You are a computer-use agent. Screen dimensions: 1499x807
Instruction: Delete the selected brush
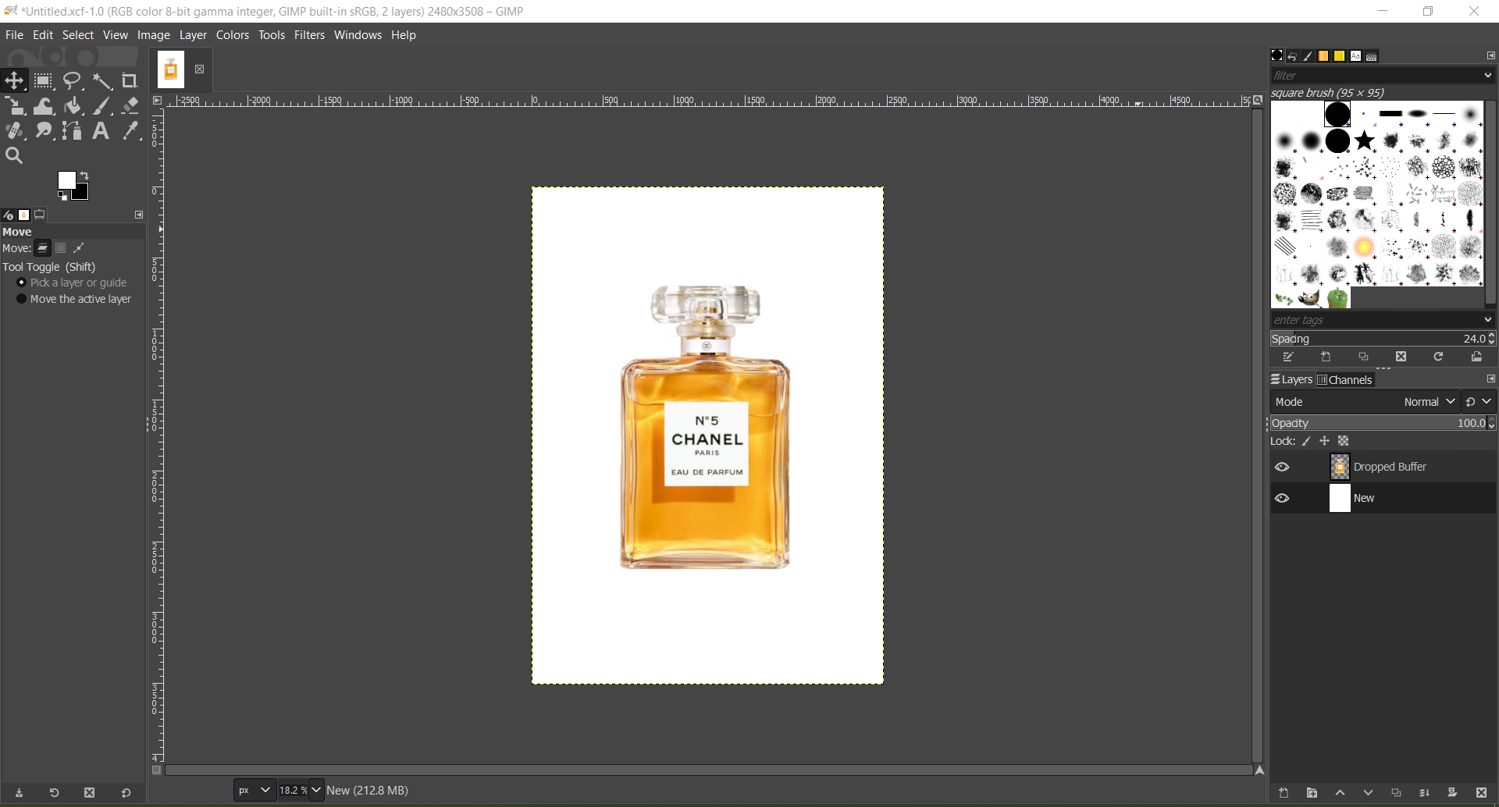[x=1401, y=357]
